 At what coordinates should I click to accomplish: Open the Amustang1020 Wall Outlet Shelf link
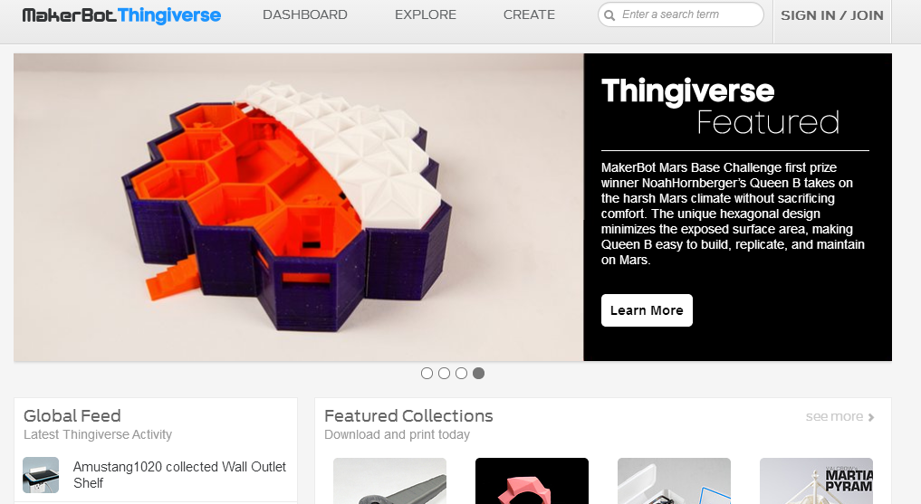point(179,475)
